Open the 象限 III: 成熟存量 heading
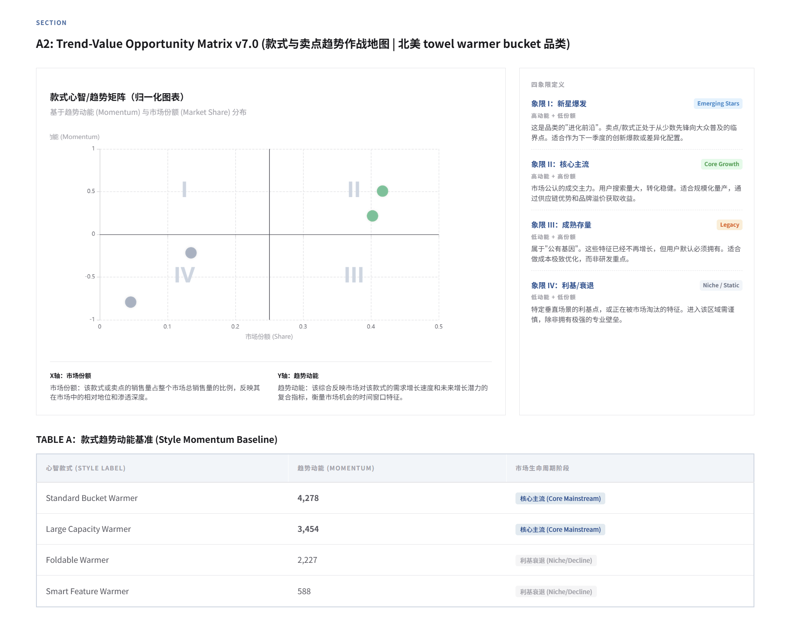This screenshot has width=787, height=623. pyautogui.click(x=561, y=225)
